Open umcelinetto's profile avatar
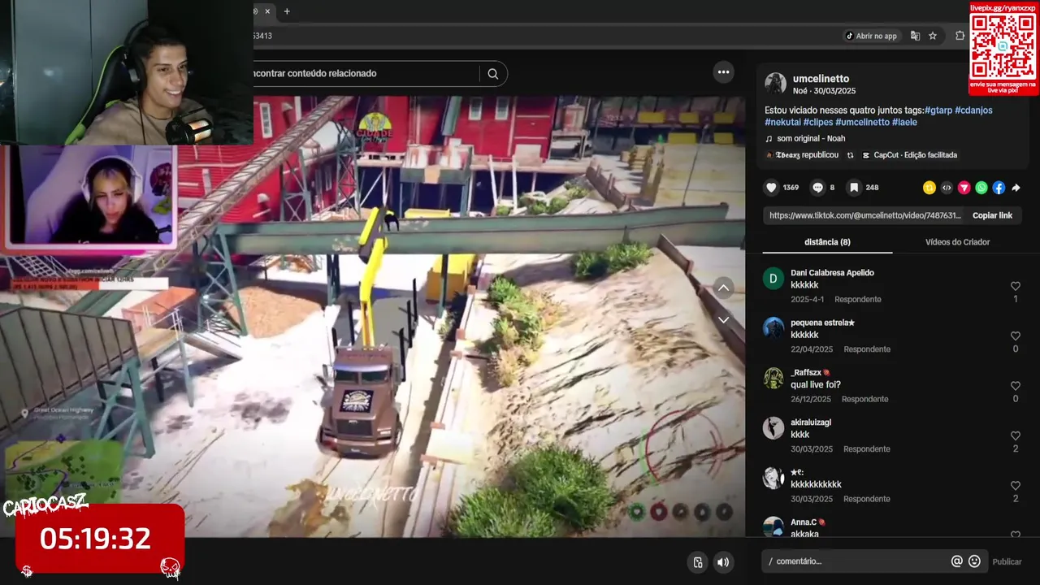The image size is (1040, 585). click(x=775, y=84)
